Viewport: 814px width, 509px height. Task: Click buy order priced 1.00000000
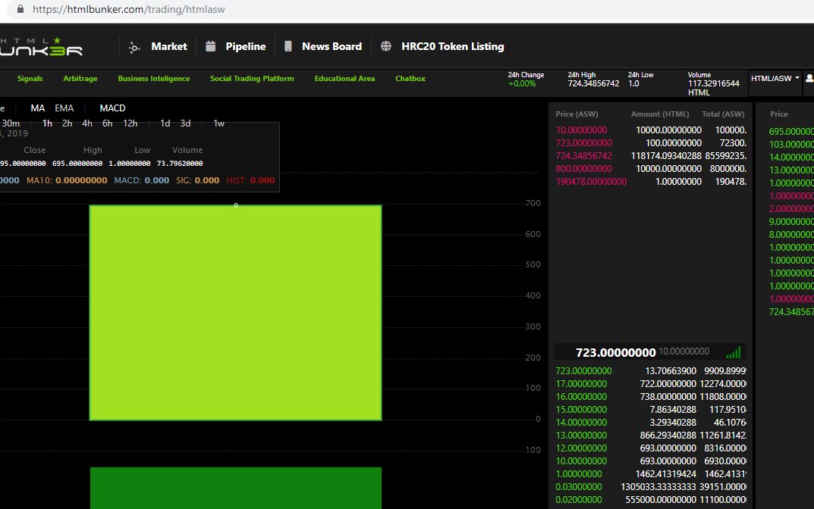tap(651, 474)
